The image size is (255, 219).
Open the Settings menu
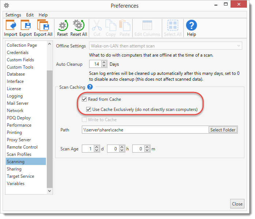[13, 15]
